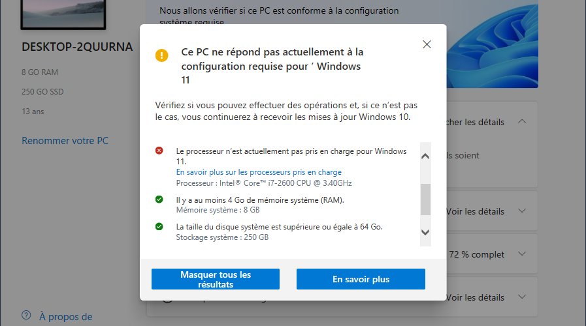Screen dimensions: 586x326
Task: Open the À propos de link
Action: (x=66, y=317)
